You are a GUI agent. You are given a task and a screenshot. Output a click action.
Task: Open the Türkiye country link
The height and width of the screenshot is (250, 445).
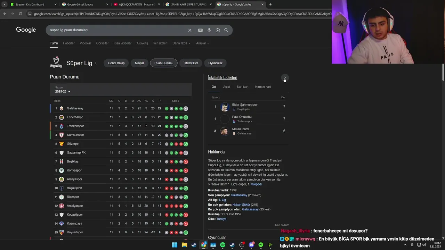point(221,219)
